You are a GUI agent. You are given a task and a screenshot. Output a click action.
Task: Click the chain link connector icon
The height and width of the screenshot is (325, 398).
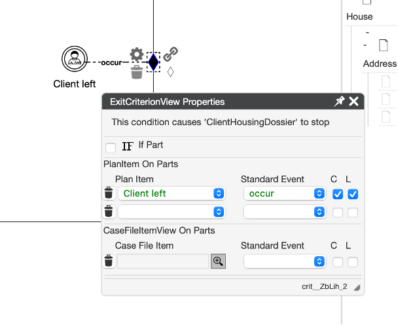pos(171,54)
